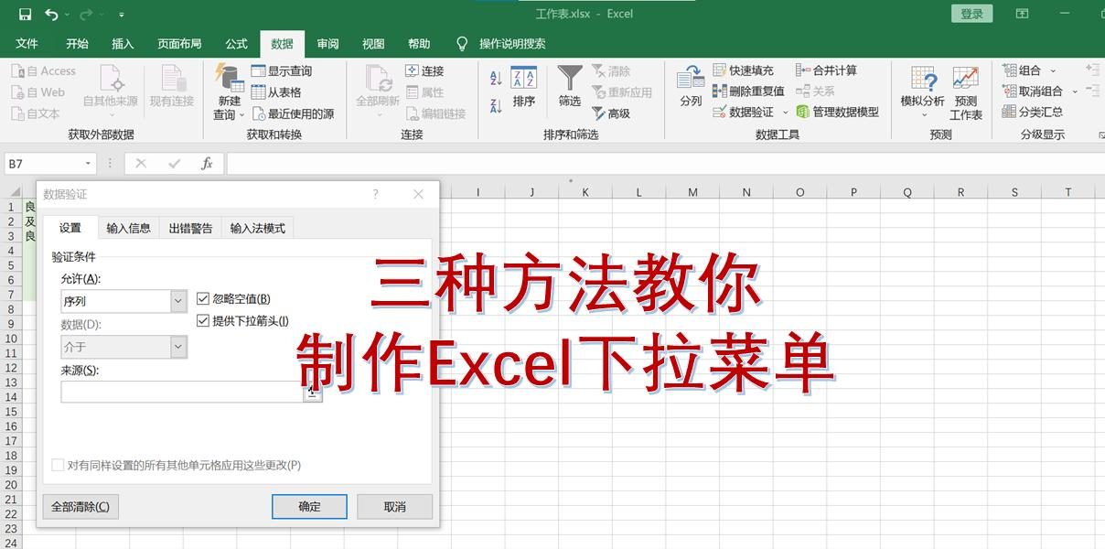The width and height of the screenshot is (1105, 549).
Task: Click the Name Box showing B7
Action: [44, 164]
